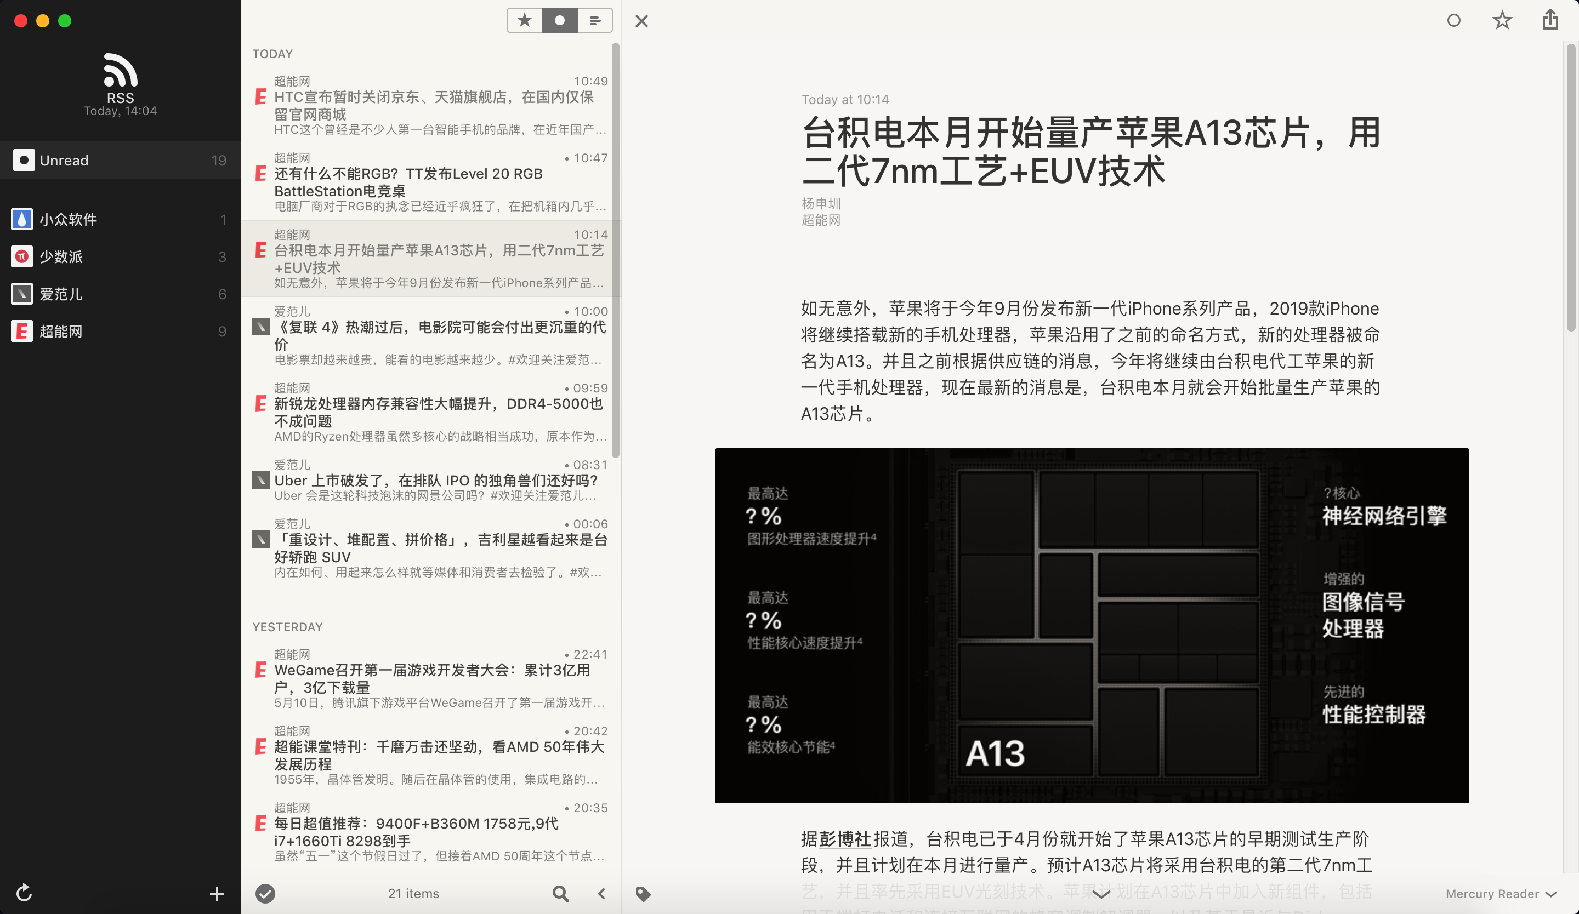Collapse the article list with the back chevron
The height and width of the screenshot is (914, 1579).
601,893
